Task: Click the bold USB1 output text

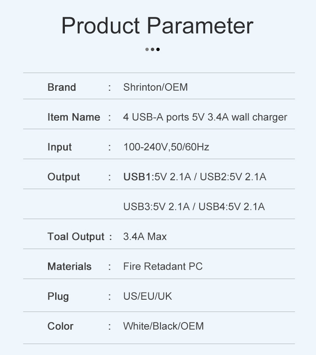Action: coord(137,177)
